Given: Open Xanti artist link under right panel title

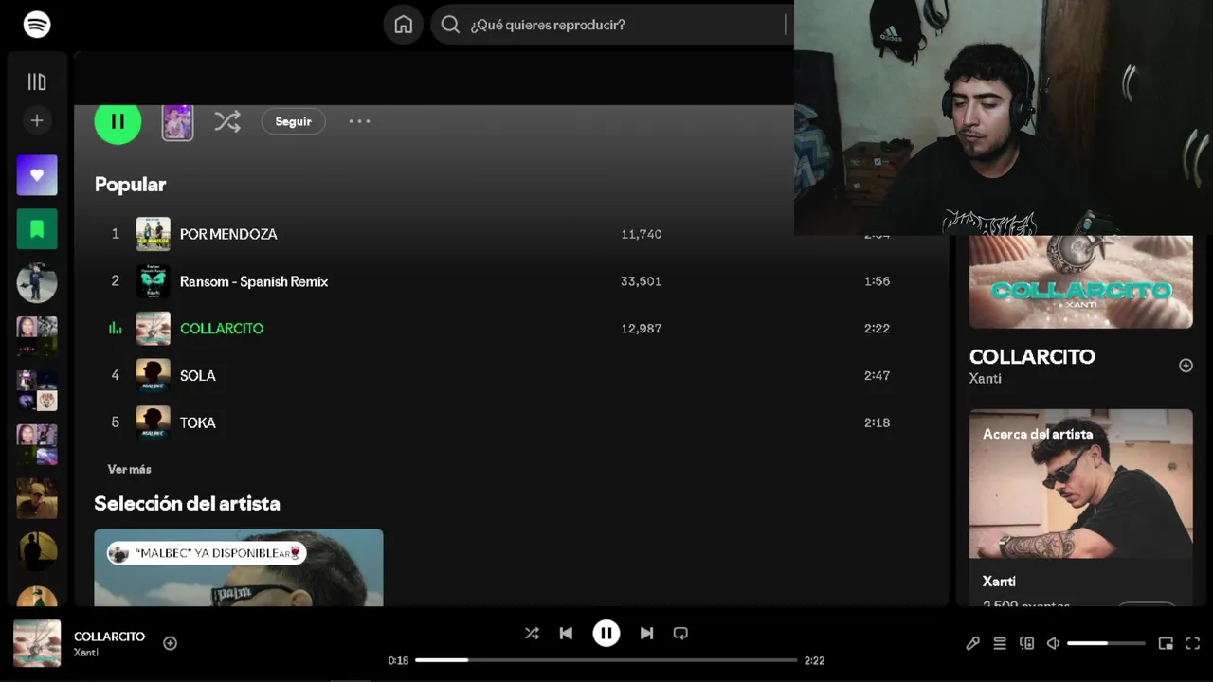Looking at the screenshot, I should [x=986, y=378].
